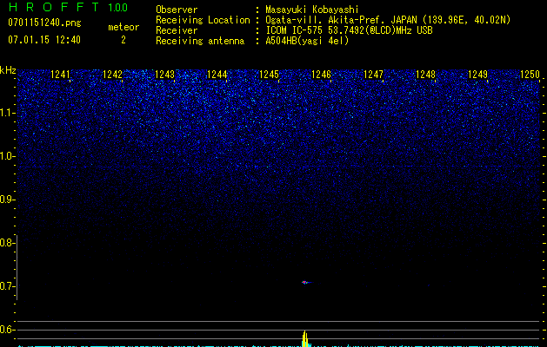Click the 0.8 kHz axis label

(x=7, y=243)
